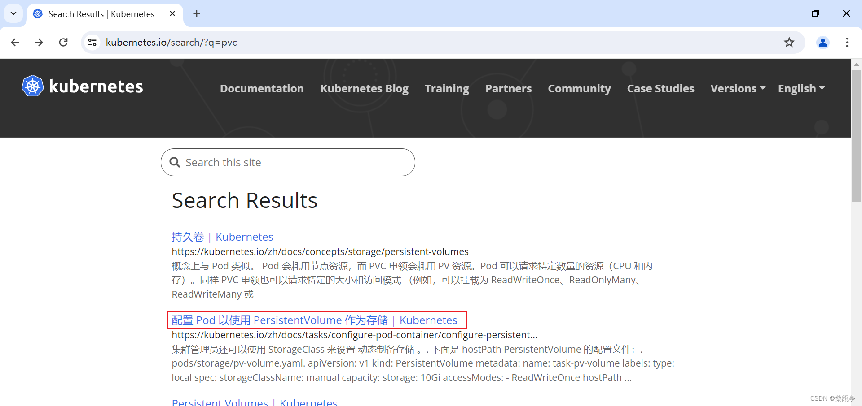The image size is (862, 406).
Task: Click the browser back arrow
Action: pyautogui.click(x=15, y=42)
